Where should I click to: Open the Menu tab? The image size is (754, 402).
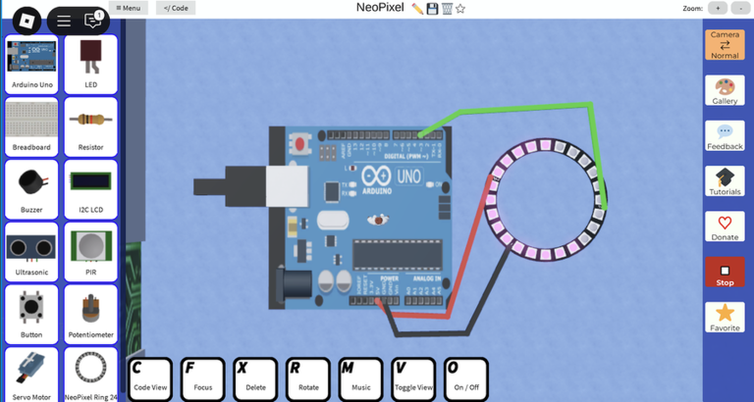129,8
